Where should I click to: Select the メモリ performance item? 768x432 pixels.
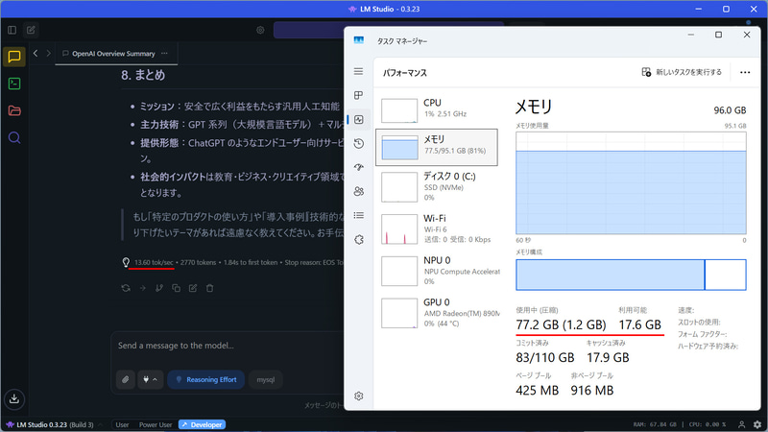[x=437, y=148]
